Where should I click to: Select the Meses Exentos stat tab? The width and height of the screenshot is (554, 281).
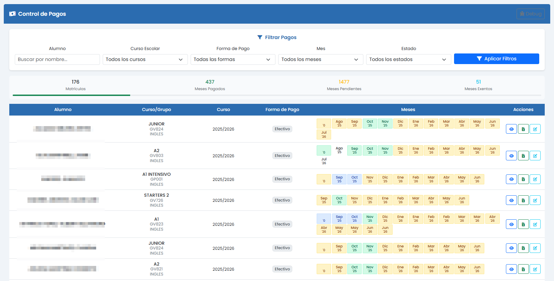point(478,85)
